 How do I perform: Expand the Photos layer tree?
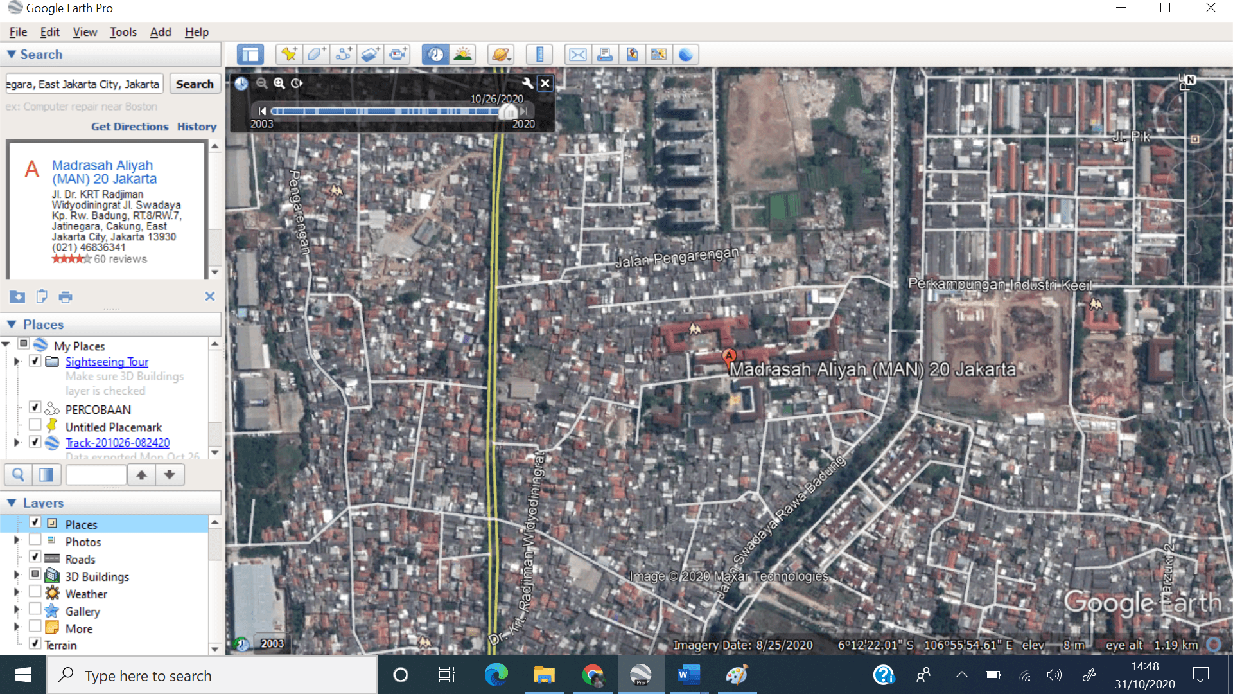(x=17, y=540)
